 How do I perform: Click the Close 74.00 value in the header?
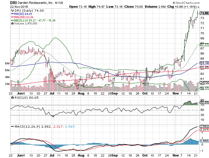click(x=133, y=7)
